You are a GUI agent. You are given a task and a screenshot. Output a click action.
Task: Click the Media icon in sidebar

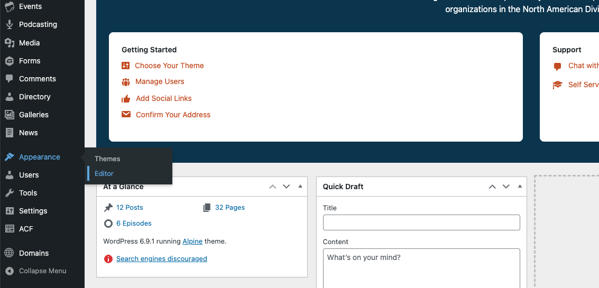(10, 43)
